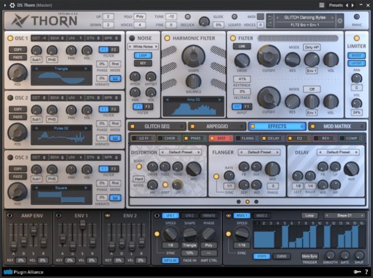373x278 pixels.
Task: Click Limiter Boost button
Action: (357, 55)
